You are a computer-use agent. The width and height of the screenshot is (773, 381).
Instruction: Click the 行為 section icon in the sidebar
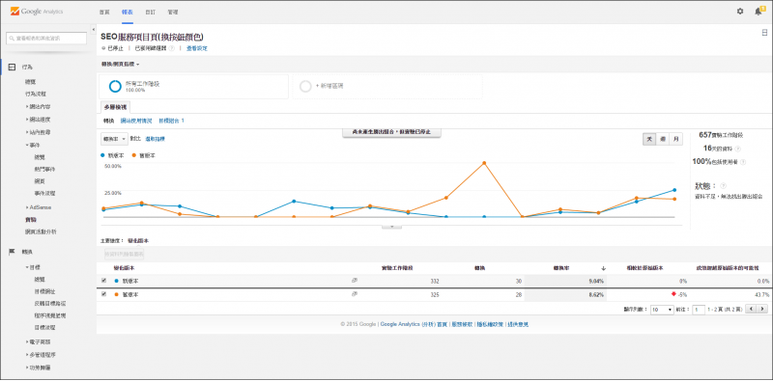point(12,67)
